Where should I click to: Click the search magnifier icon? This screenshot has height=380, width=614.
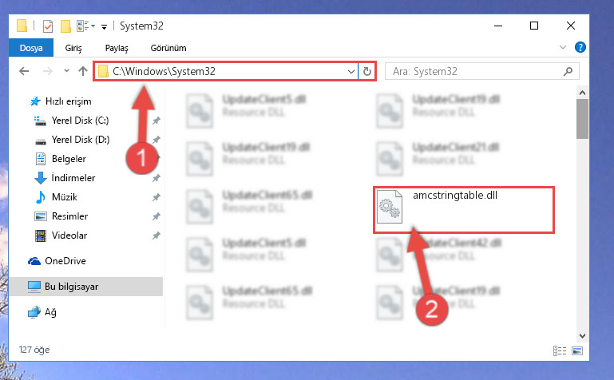[x=568, y=71]
